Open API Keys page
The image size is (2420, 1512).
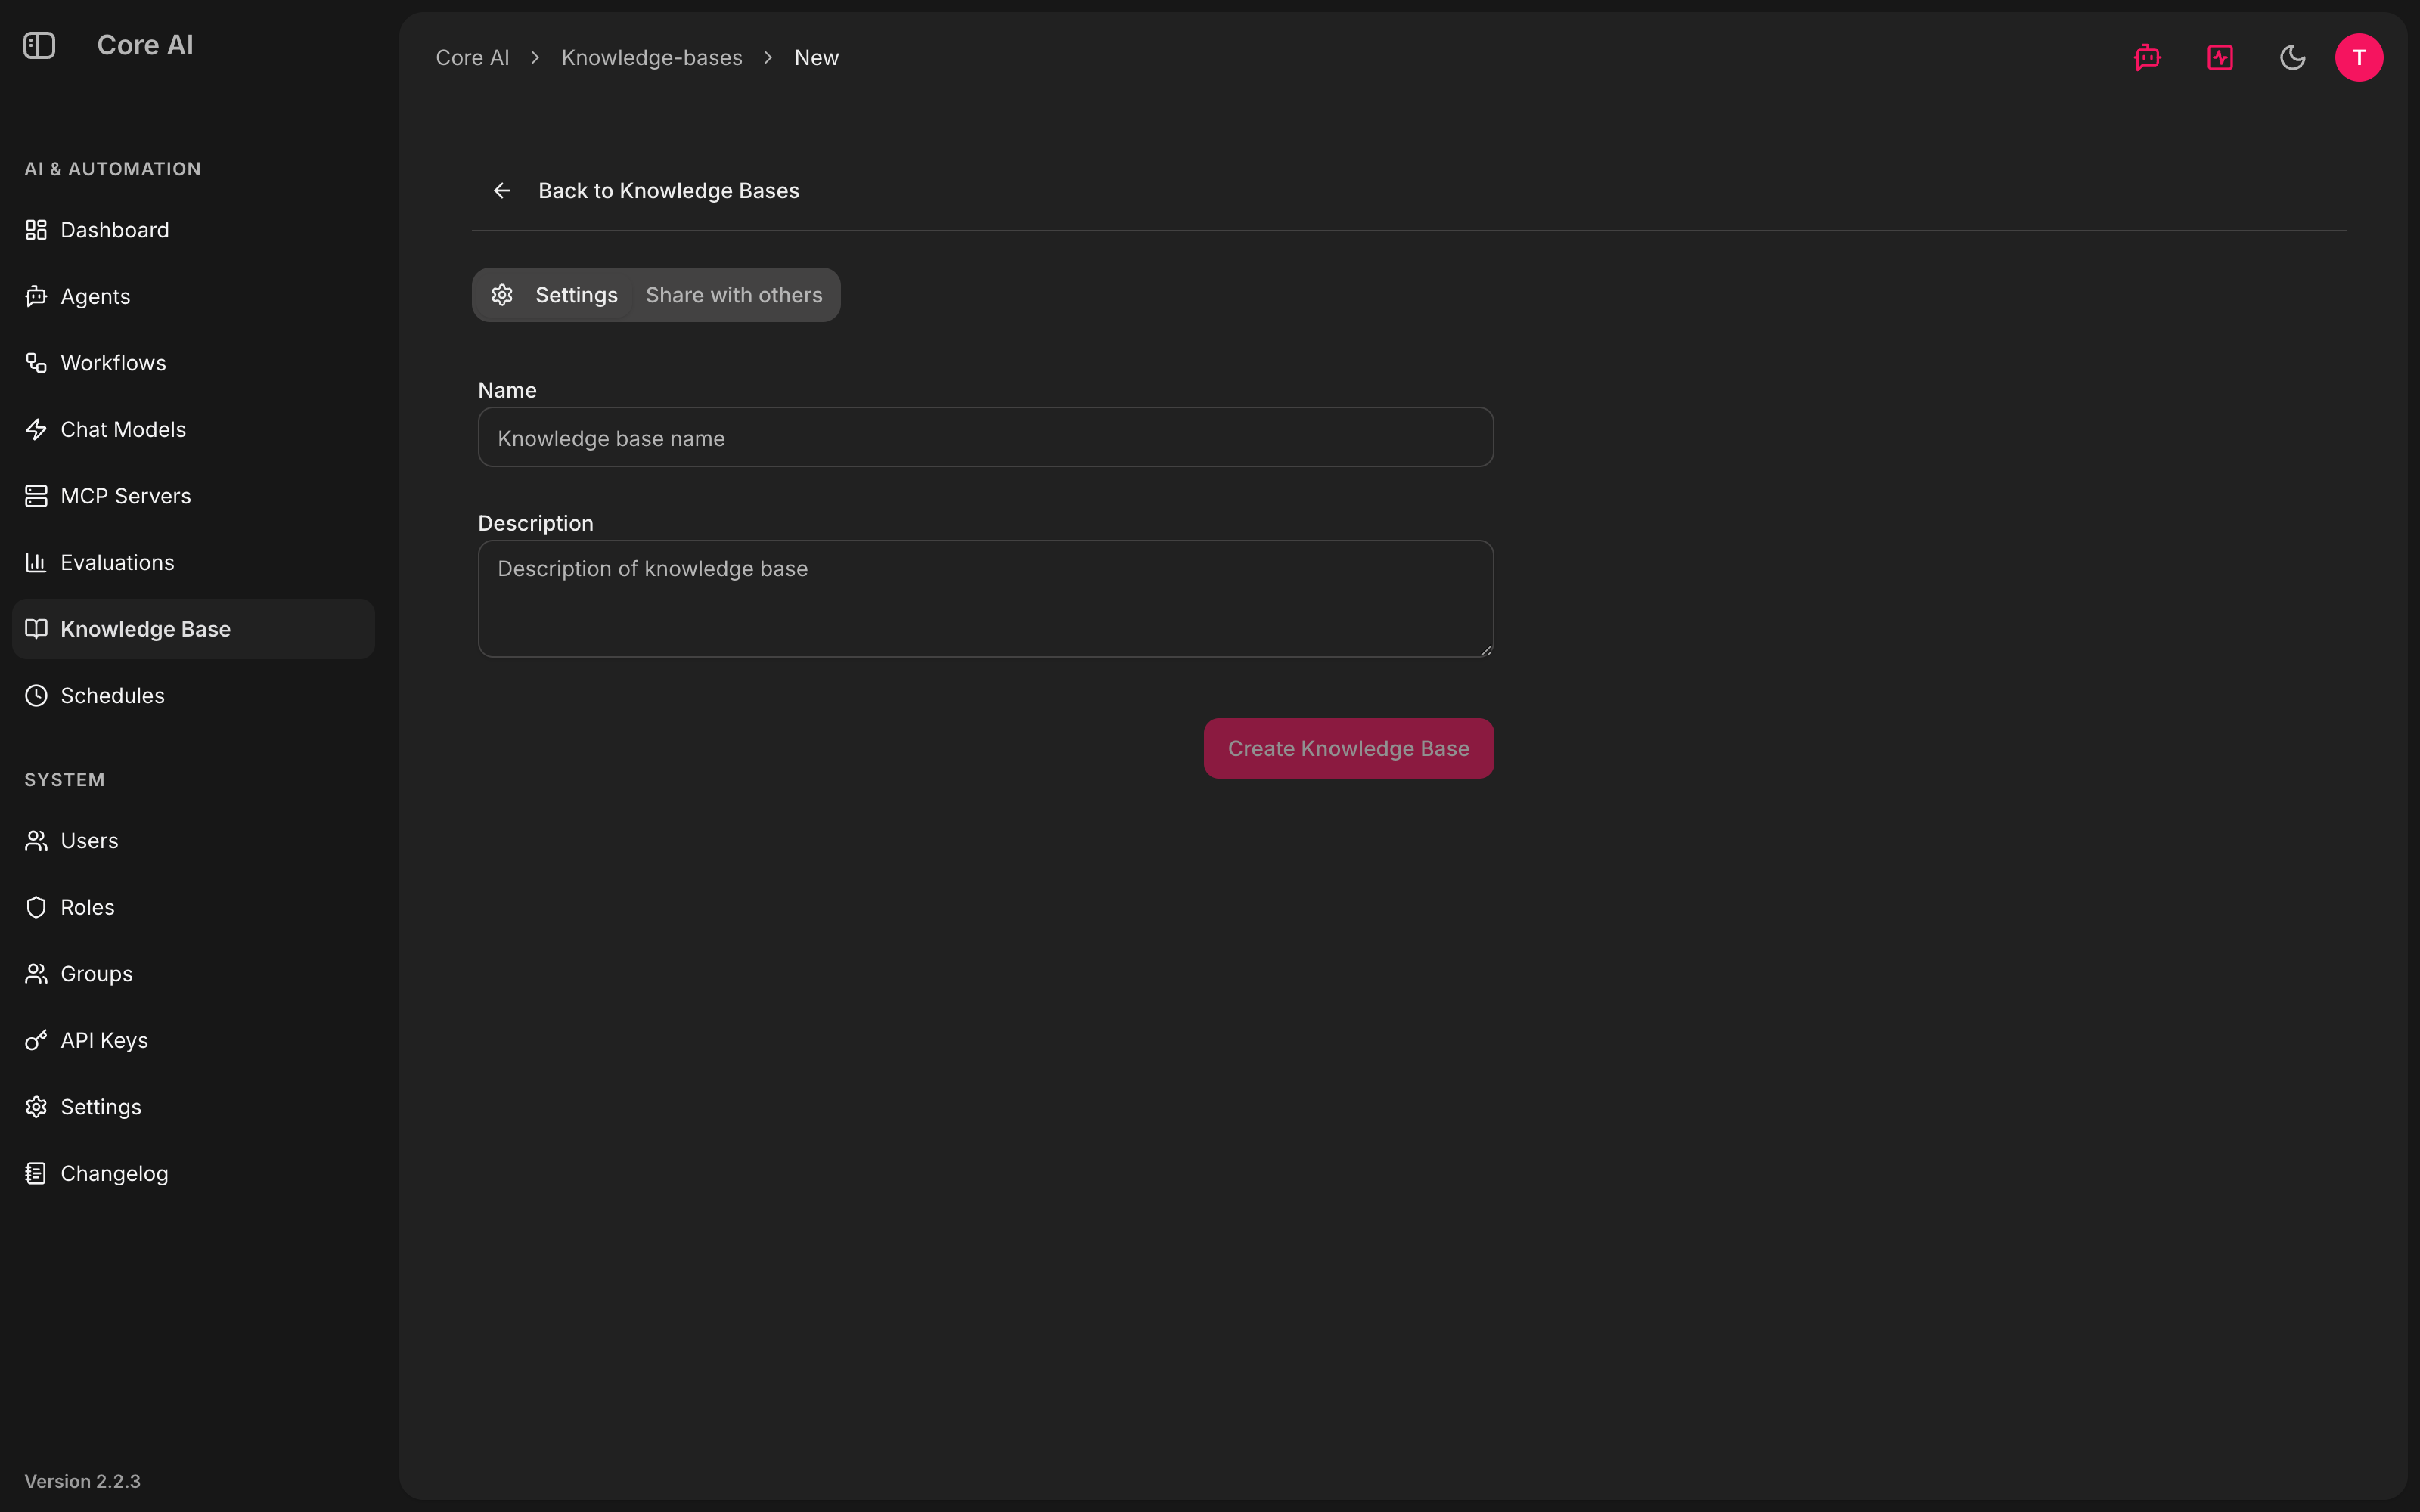(x=193, y=1040)
